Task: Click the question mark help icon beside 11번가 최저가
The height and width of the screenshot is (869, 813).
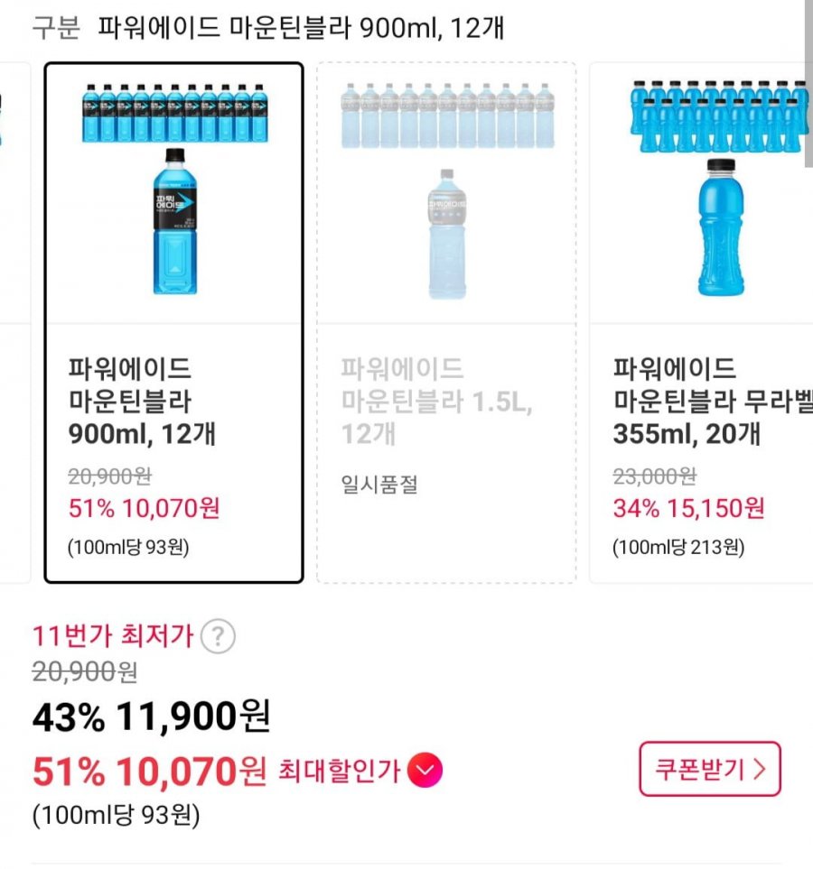Action: pyautogui.click(x=218, y=637)
